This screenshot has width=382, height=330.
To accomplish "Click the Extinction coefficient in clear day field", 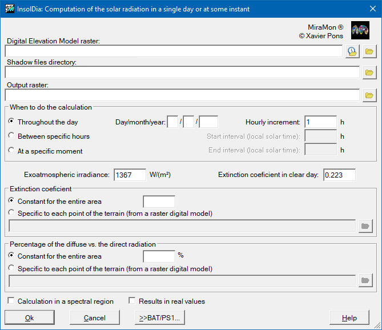I will [339, 175].
